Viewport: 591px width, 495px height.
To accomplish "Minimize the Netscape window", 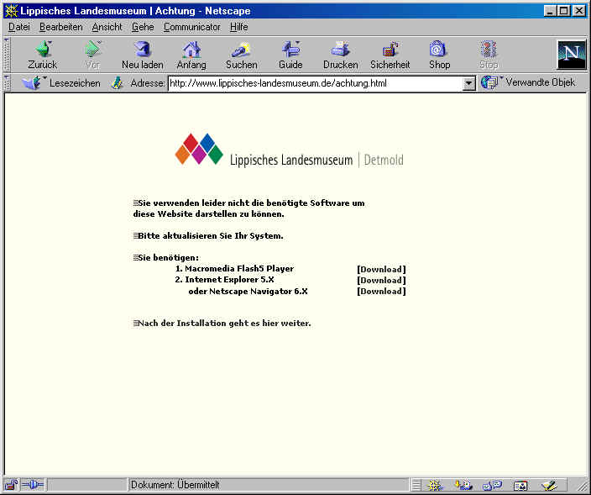I will point(550,11).
